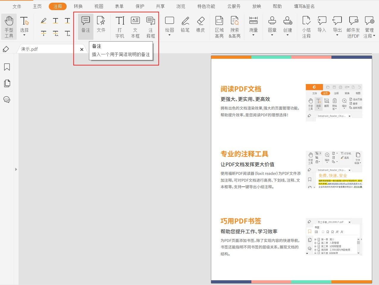Select the 注释框 callout tool
This screenshot has height=285, width=379.
point(151,26)
